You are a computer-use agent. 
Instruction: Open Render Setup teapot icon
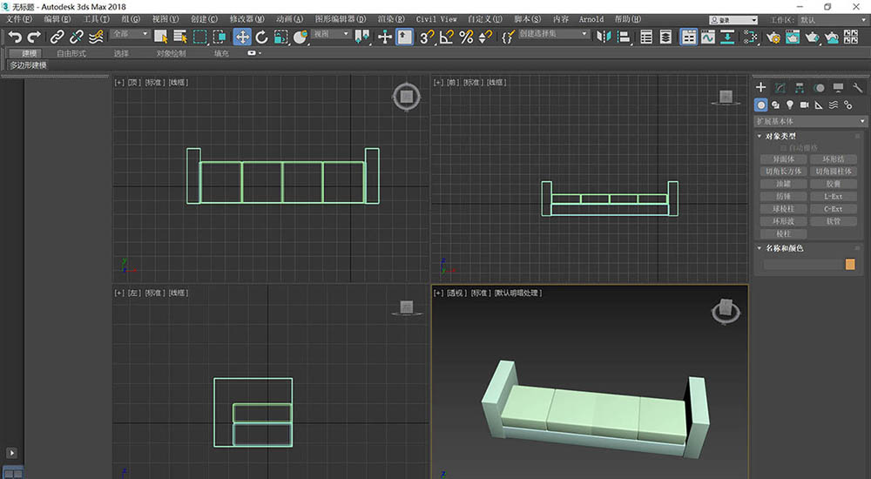pyautogui.click(x=773, y=37)
